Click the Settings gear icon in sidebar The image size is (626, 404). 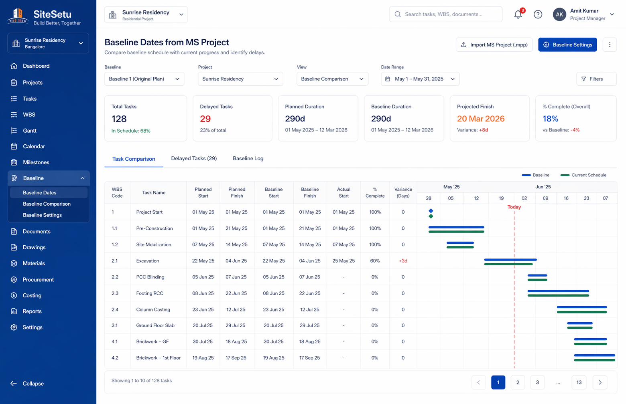click(14, 327)
